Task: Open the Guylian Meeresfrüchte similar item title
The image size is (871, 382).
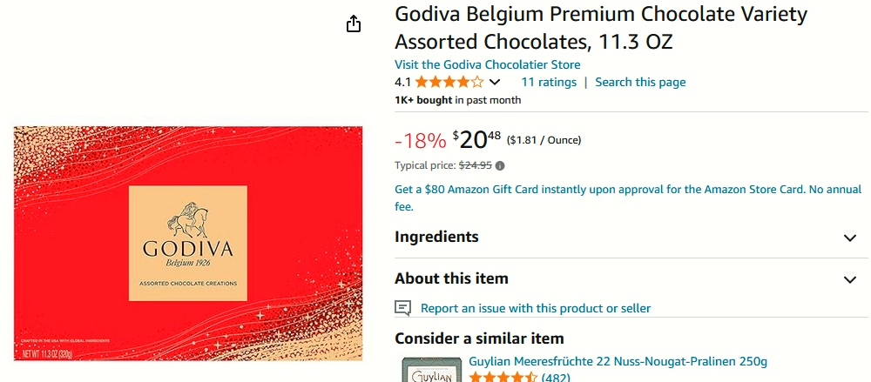Action: 618,361
